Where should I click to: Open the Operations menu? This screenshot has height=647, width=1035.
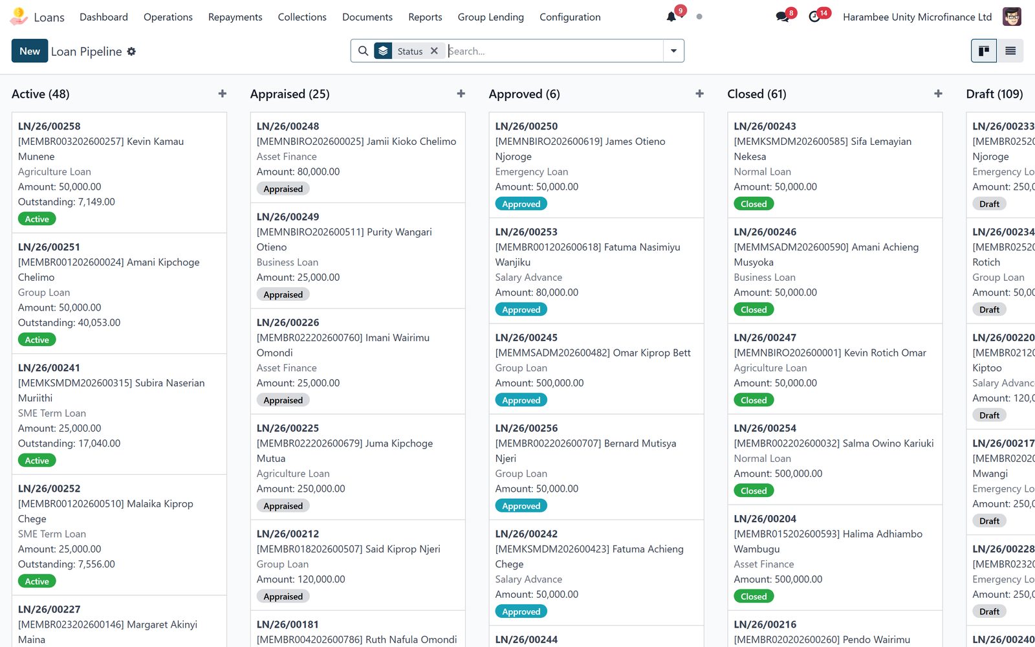pyautogui.click(x=168, y=17)
